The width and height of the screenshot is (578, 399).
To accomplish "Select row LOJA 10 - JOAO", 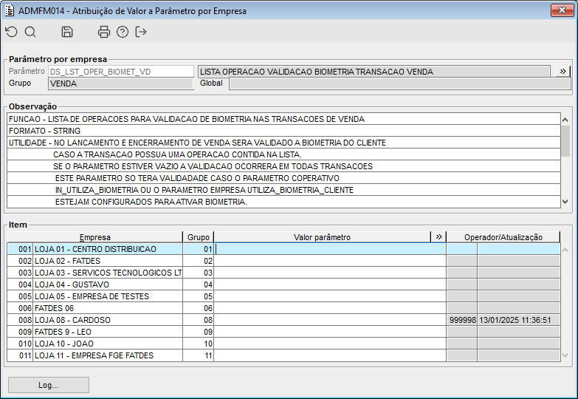I will 284,344.
